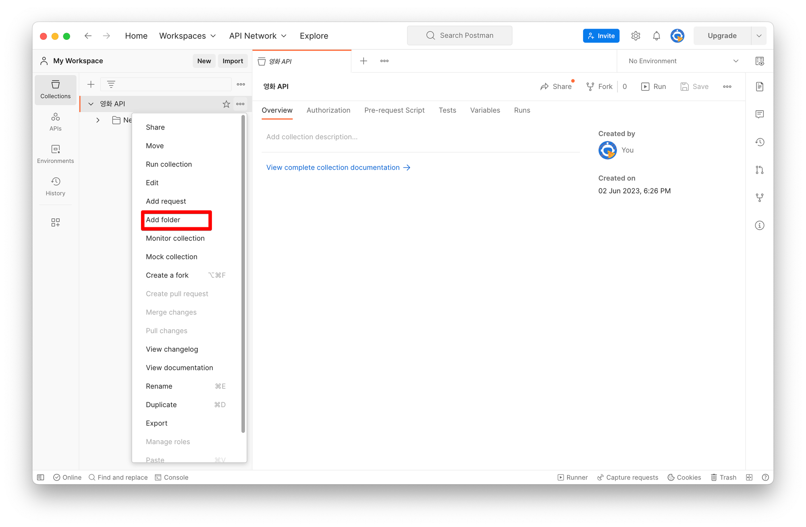Expand the folder under 영화 API
The height and width of the screenshot is (527, 806).
(98, 120)
